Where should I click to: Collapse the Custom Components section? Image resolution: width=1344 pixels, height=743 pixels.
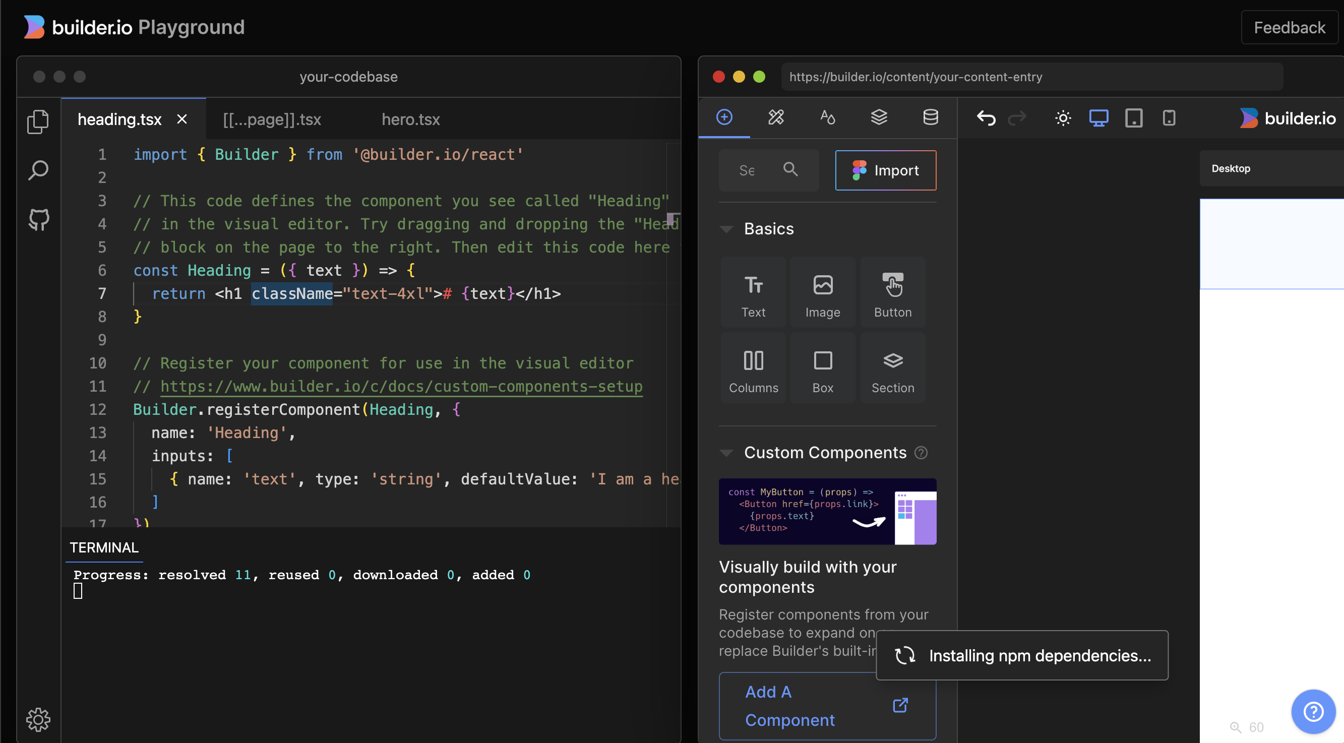[724, 452]
